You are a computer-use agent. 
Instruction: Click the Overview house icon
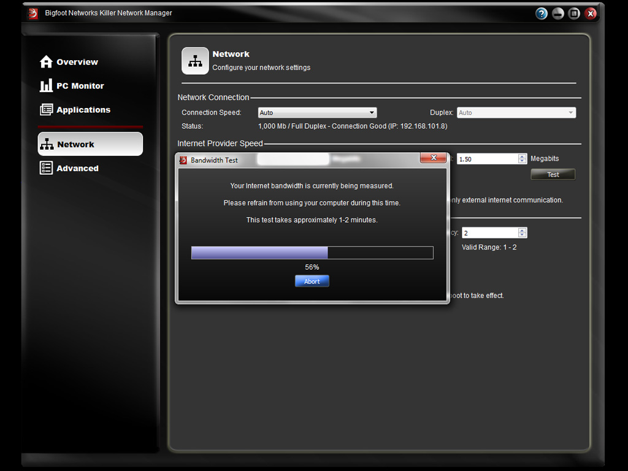point(46,61)
